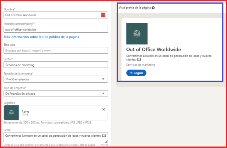Click the 10 KB file size text
Image resolution: width=227 pixels, height=148 pixels.
[25, 115]
